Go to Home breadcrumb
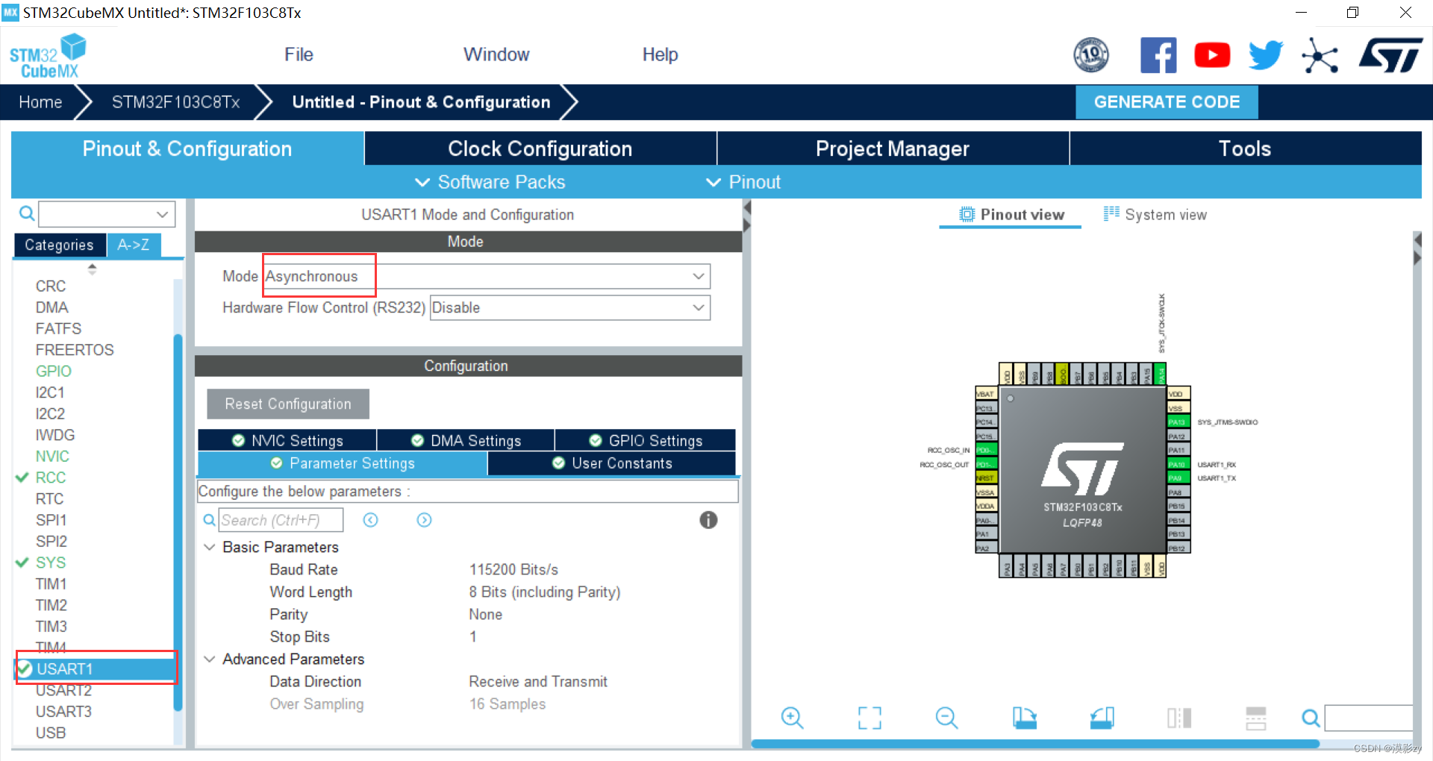The width and height of the screenshot is (1433, 761). 40,102
